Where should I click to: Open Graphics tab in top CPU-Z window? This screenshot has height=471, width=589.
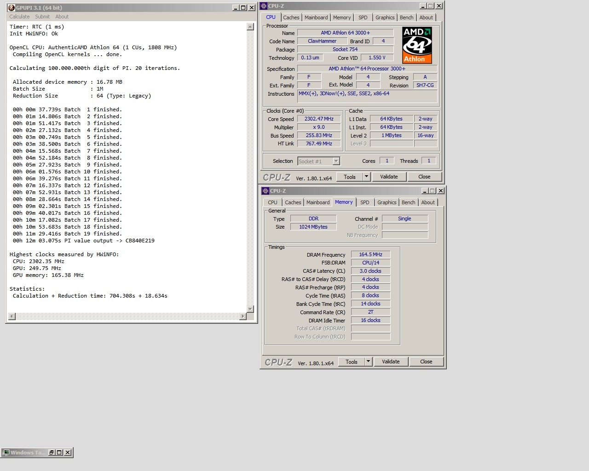385,17
